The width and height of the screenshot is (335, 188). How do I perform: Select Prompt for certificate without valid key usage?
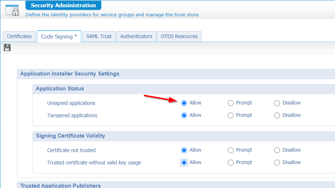tap(231, 163)
